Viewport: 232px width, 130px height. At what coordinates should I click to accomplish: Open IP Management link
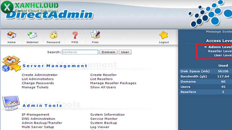(x=35, y=114)
